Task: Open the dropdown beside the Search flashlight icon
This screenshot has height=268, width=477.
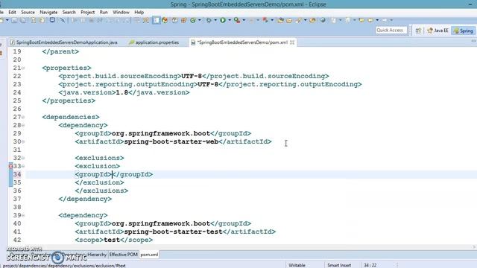Action: [306, 20]
